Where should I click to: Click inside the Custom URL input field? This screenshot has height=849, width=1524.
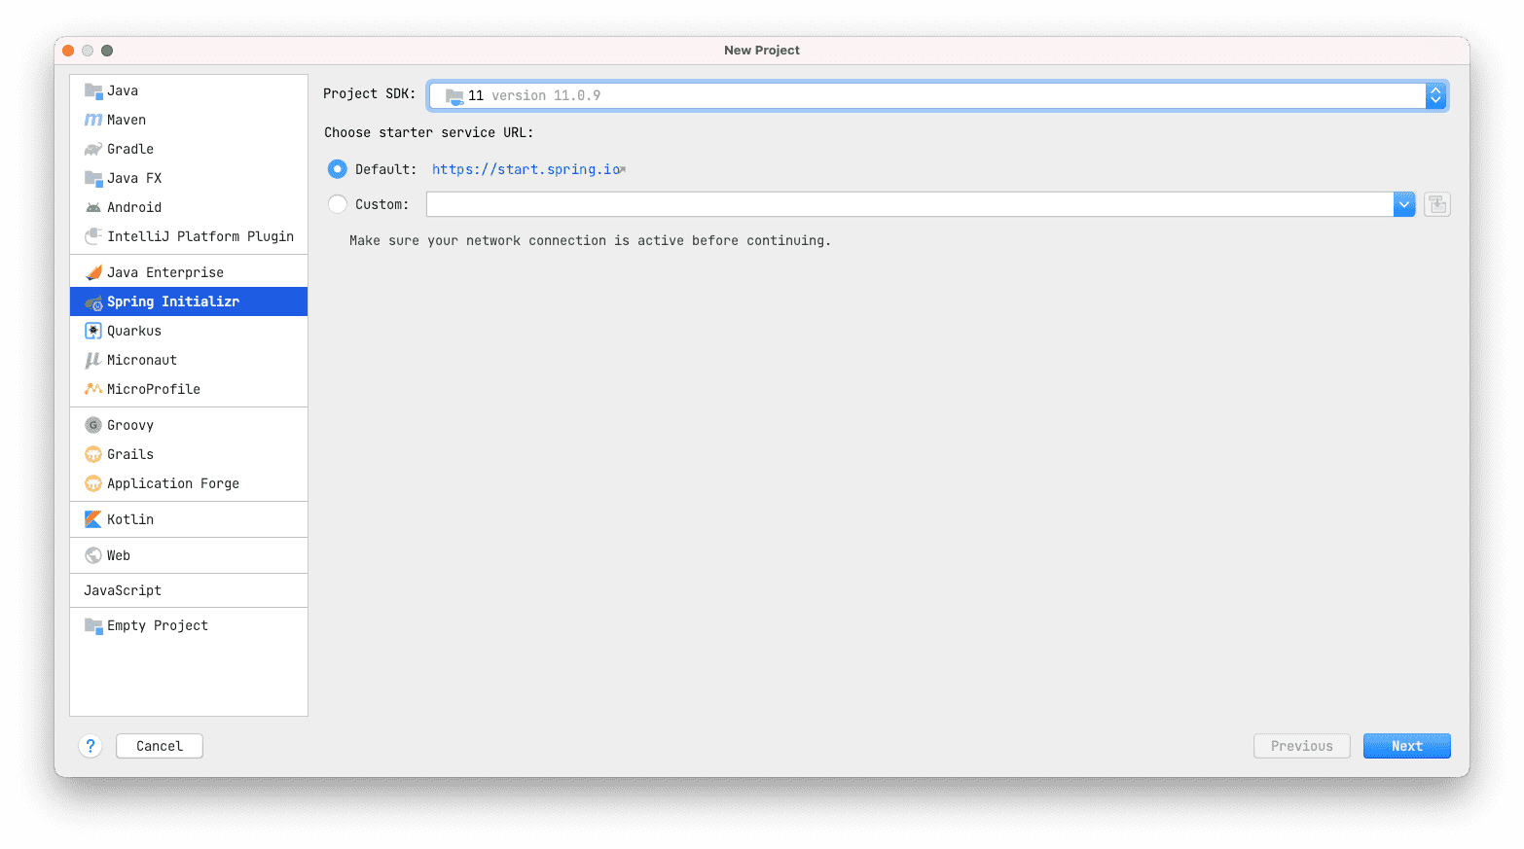[905, 204]
